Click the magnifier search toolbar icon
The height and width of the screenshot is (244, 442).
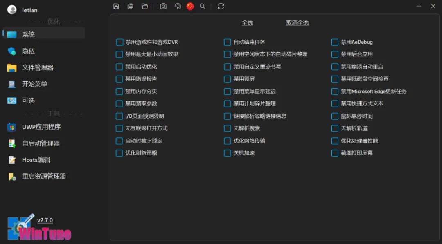click(x=203, y=6)
